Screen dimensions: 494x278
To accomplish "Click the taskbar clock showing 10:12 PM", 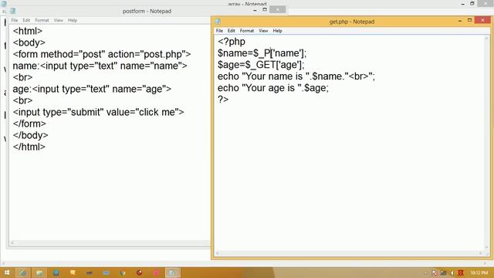I will click(x=479, y=273).
